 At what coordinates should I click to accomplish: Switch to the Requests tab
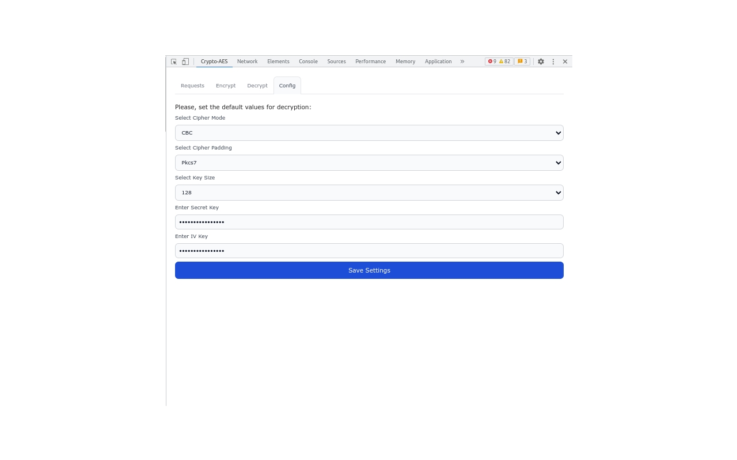click(192, 85)
